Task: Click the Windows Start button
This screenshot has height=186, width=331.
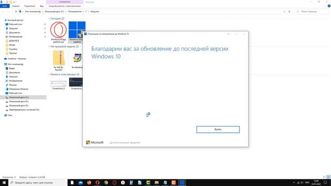Action: pos(4,182)
